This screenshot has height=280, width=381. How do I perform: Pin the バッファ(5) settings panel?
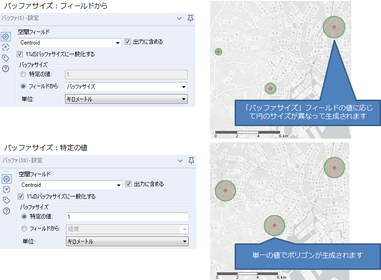pos(190,19)
